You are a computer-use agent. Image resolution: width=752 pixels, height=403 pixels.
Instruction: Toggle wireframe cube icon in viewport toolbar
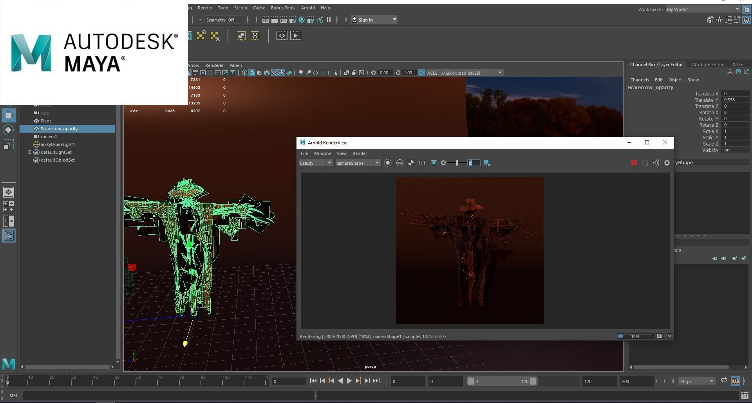[244, 73]
